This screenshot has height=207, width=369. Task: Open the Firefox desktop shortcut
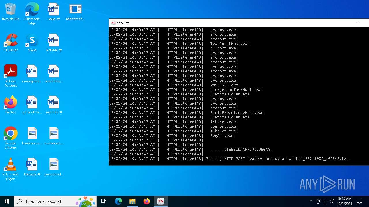[11, 105]
